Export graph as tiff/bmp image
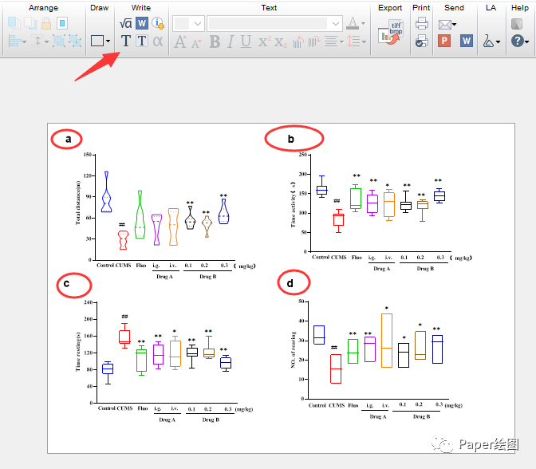Screen dimensions: 536x469 pos(391,32)
